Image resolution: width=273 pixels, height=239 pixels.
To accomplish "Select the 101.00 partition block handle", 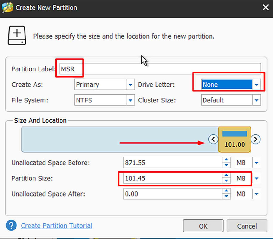I will coord(234,139).
